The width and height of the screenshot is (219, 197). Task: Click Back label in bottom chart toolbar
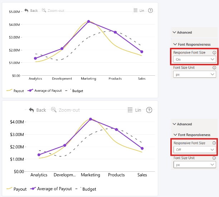[x=41, y=110]
